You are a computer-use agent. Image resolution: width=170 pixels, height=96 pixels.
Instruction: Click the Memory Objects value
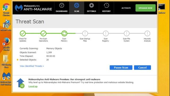click(54, 49)
